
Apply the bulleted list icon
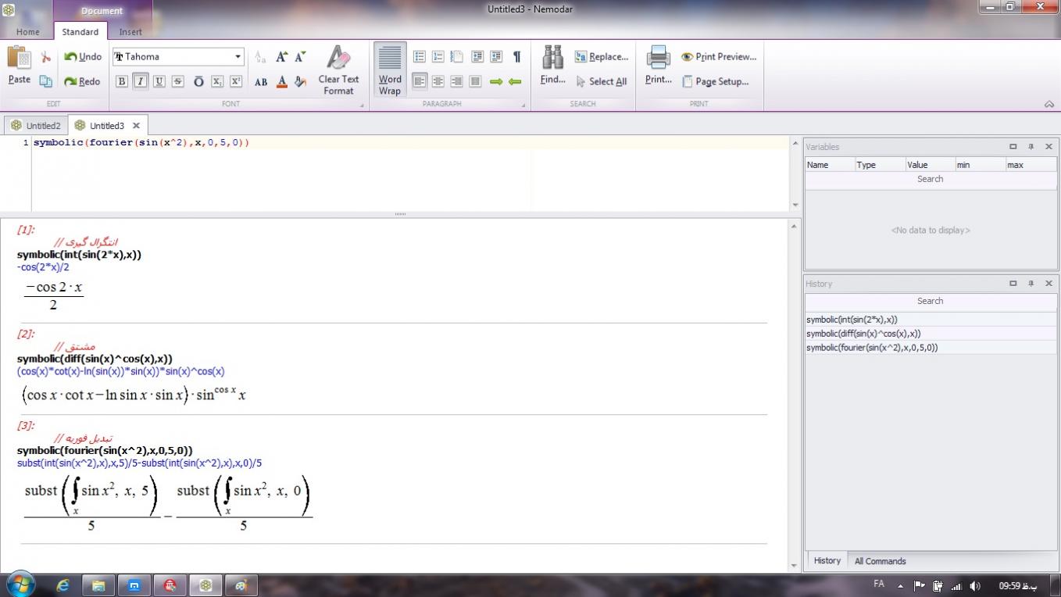420,57
